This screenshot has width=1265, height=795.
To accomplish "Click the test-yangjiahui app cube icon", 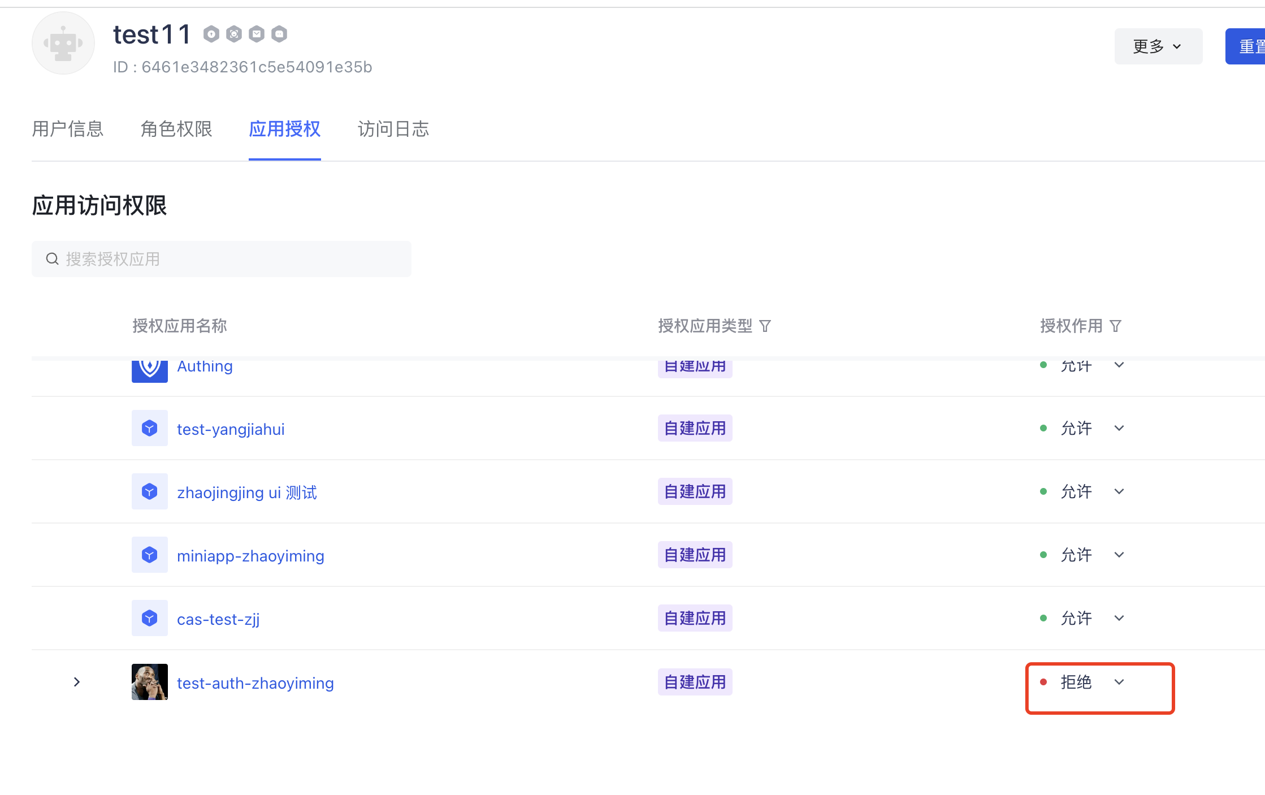I will point(150,428).
